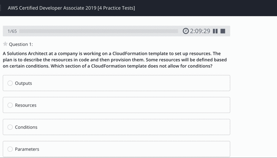Click the Resources answer label text
Screen dimensions: 277x158
click(x=26, y=105)
